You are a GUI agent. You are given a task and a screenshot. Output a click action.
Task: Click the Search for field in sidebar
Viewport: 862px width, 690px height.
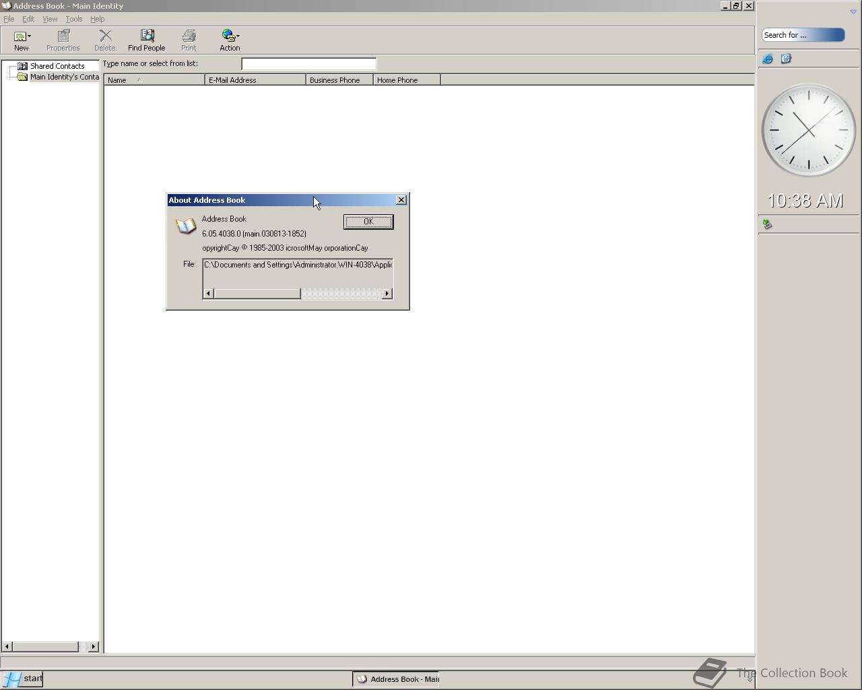pyautogui.click(x=803, y=35)
